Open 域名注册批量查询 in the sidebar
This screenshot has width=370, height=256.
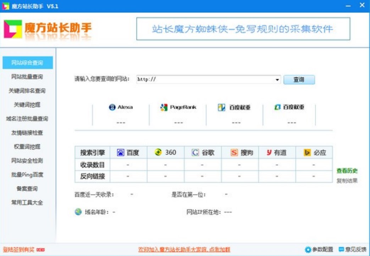[x=27, y=119]
